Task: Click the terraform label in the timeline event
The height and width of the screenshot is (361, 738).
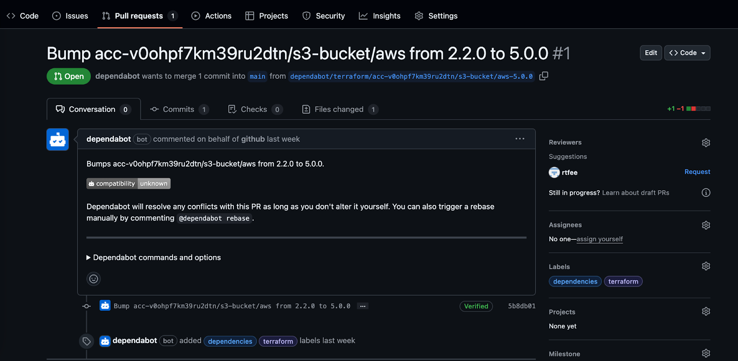Action: click(278, 341)
